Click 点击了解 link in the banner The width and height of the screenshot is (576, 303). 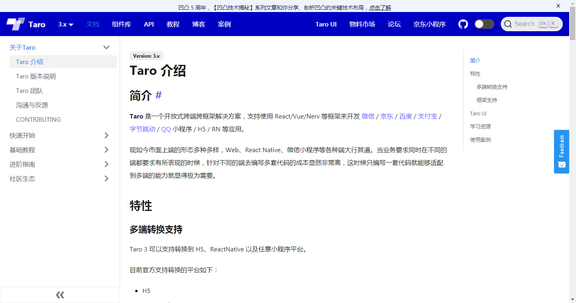[380, 7]
